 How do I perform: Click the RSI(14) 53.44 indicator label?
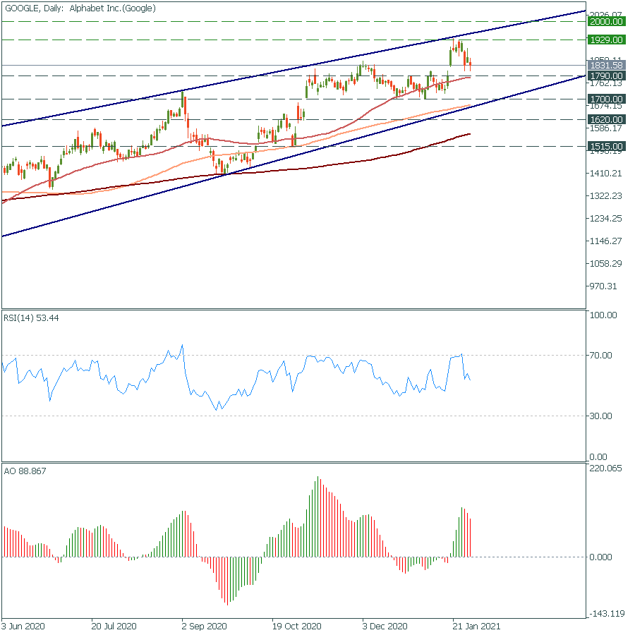tap(32, 318)
